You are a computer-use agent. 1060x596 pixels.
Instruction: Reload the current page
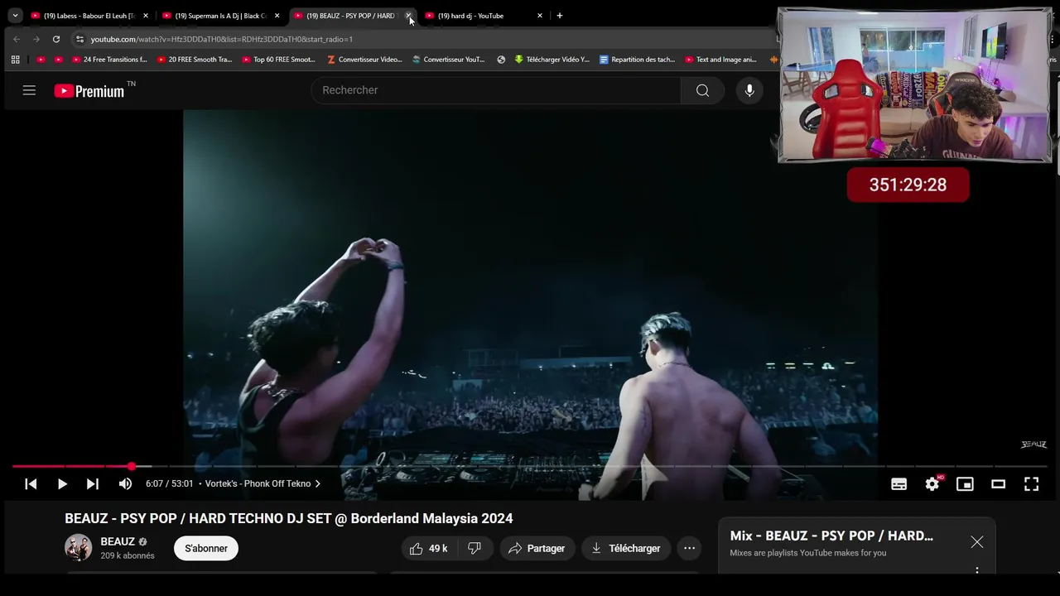tap(56, 39)
